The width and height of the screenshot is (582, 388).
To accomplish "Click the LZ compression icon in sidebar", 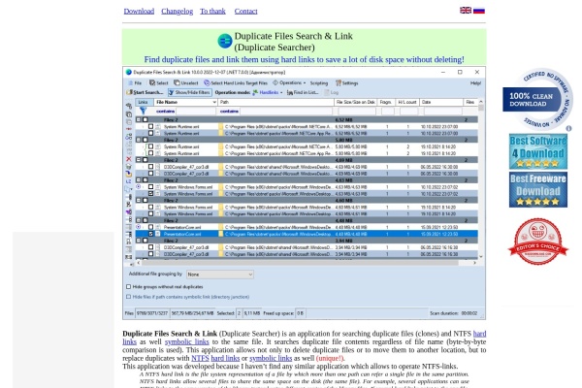I will tap(129, 181).
